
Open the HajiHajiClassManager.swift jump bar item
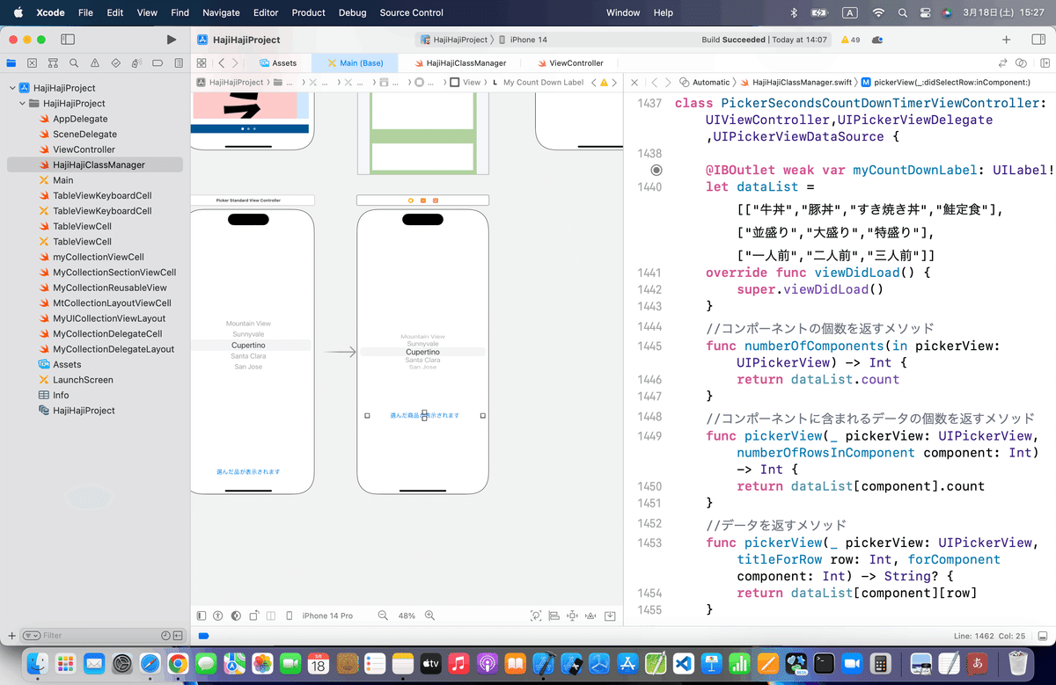coord(796,83)
